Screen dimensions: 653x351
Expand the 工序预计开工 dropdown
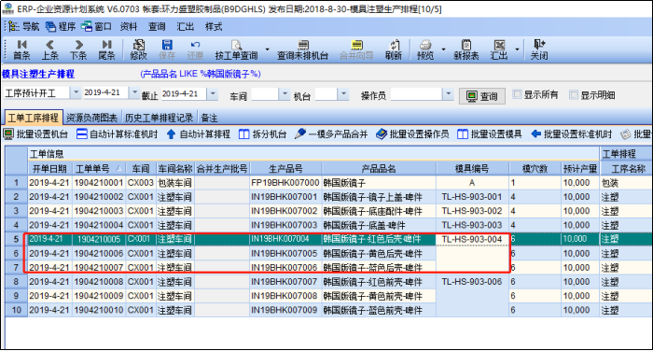tap(76, 92)
